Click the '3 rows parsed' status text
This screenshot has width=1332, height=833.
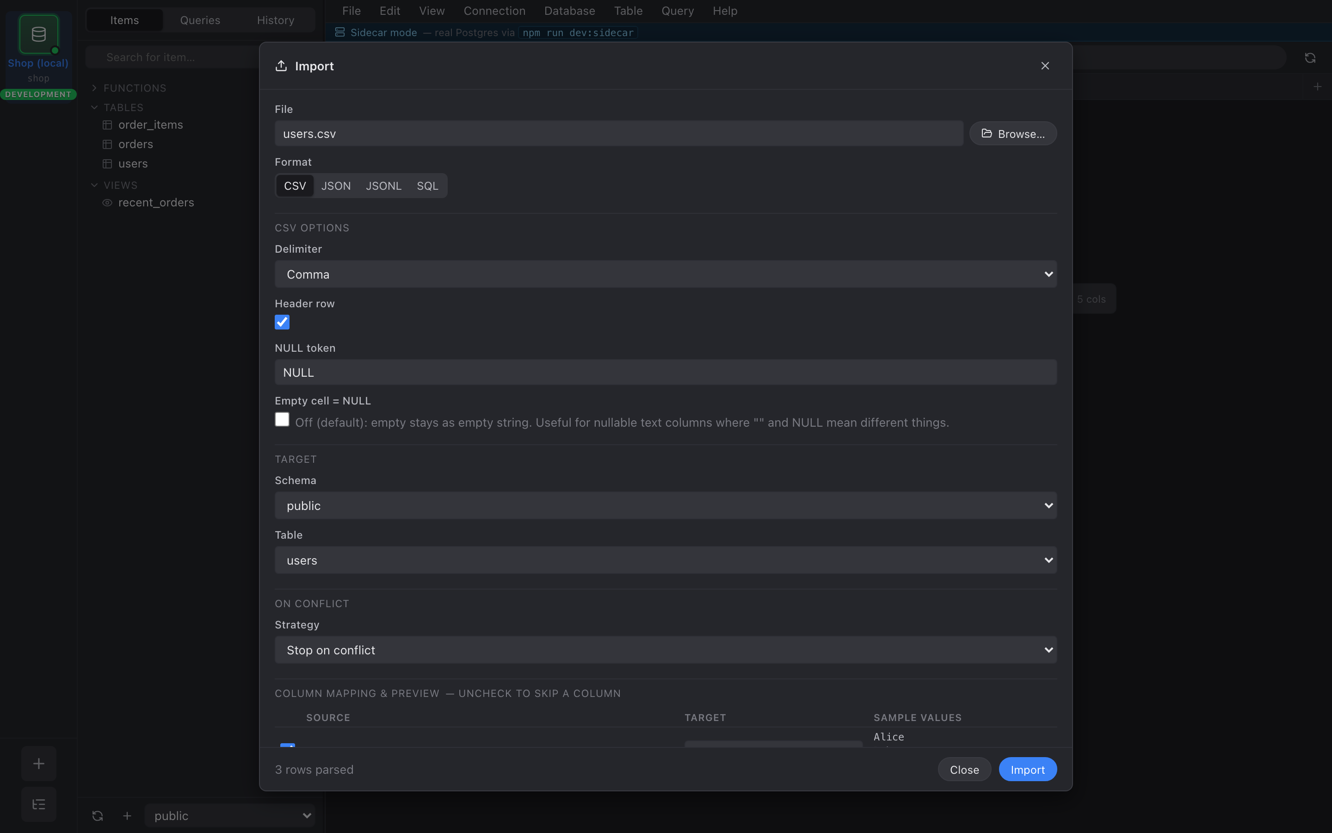point(314,770)
